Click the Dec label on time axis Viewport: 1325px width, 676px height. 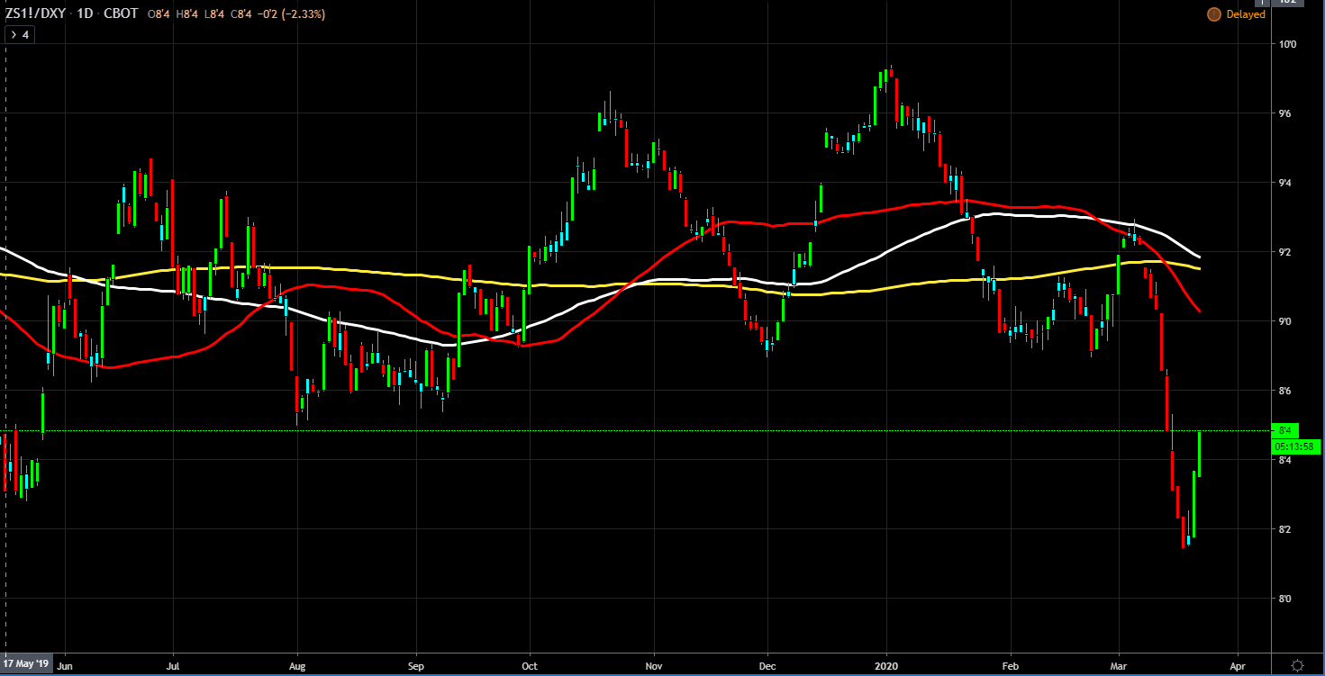767,668
